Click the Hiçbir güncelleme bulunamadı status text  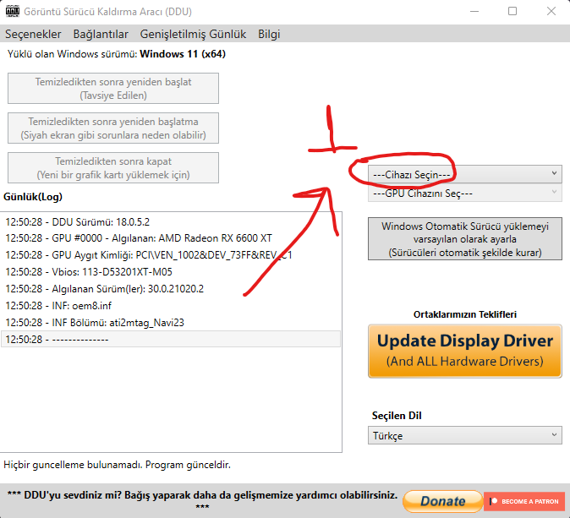click(117, 465)
